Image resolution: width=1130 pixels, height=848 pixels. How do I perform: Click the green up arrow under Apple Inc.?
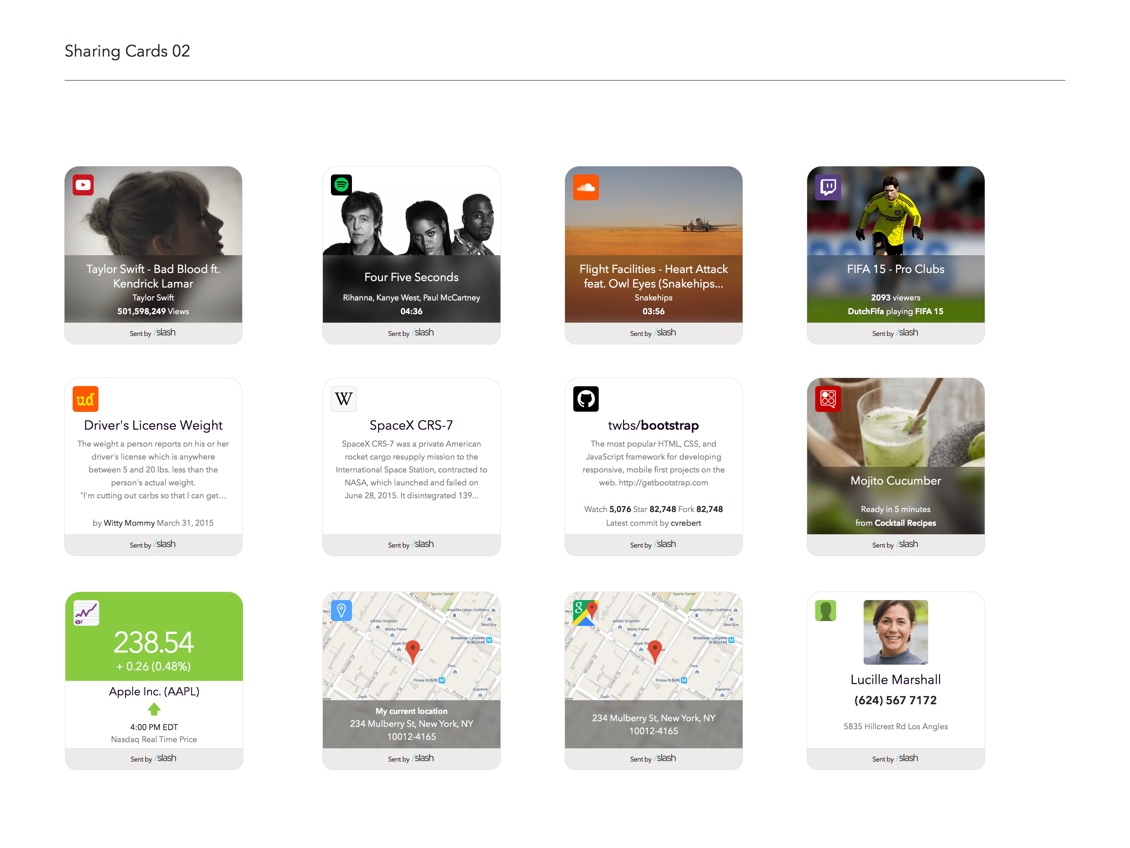point(154,709)
